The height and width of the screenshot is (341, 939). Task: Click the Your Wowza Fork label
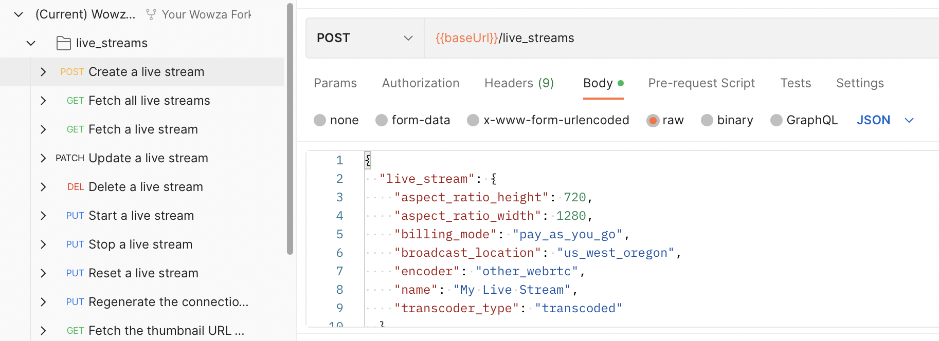[206, 14]
